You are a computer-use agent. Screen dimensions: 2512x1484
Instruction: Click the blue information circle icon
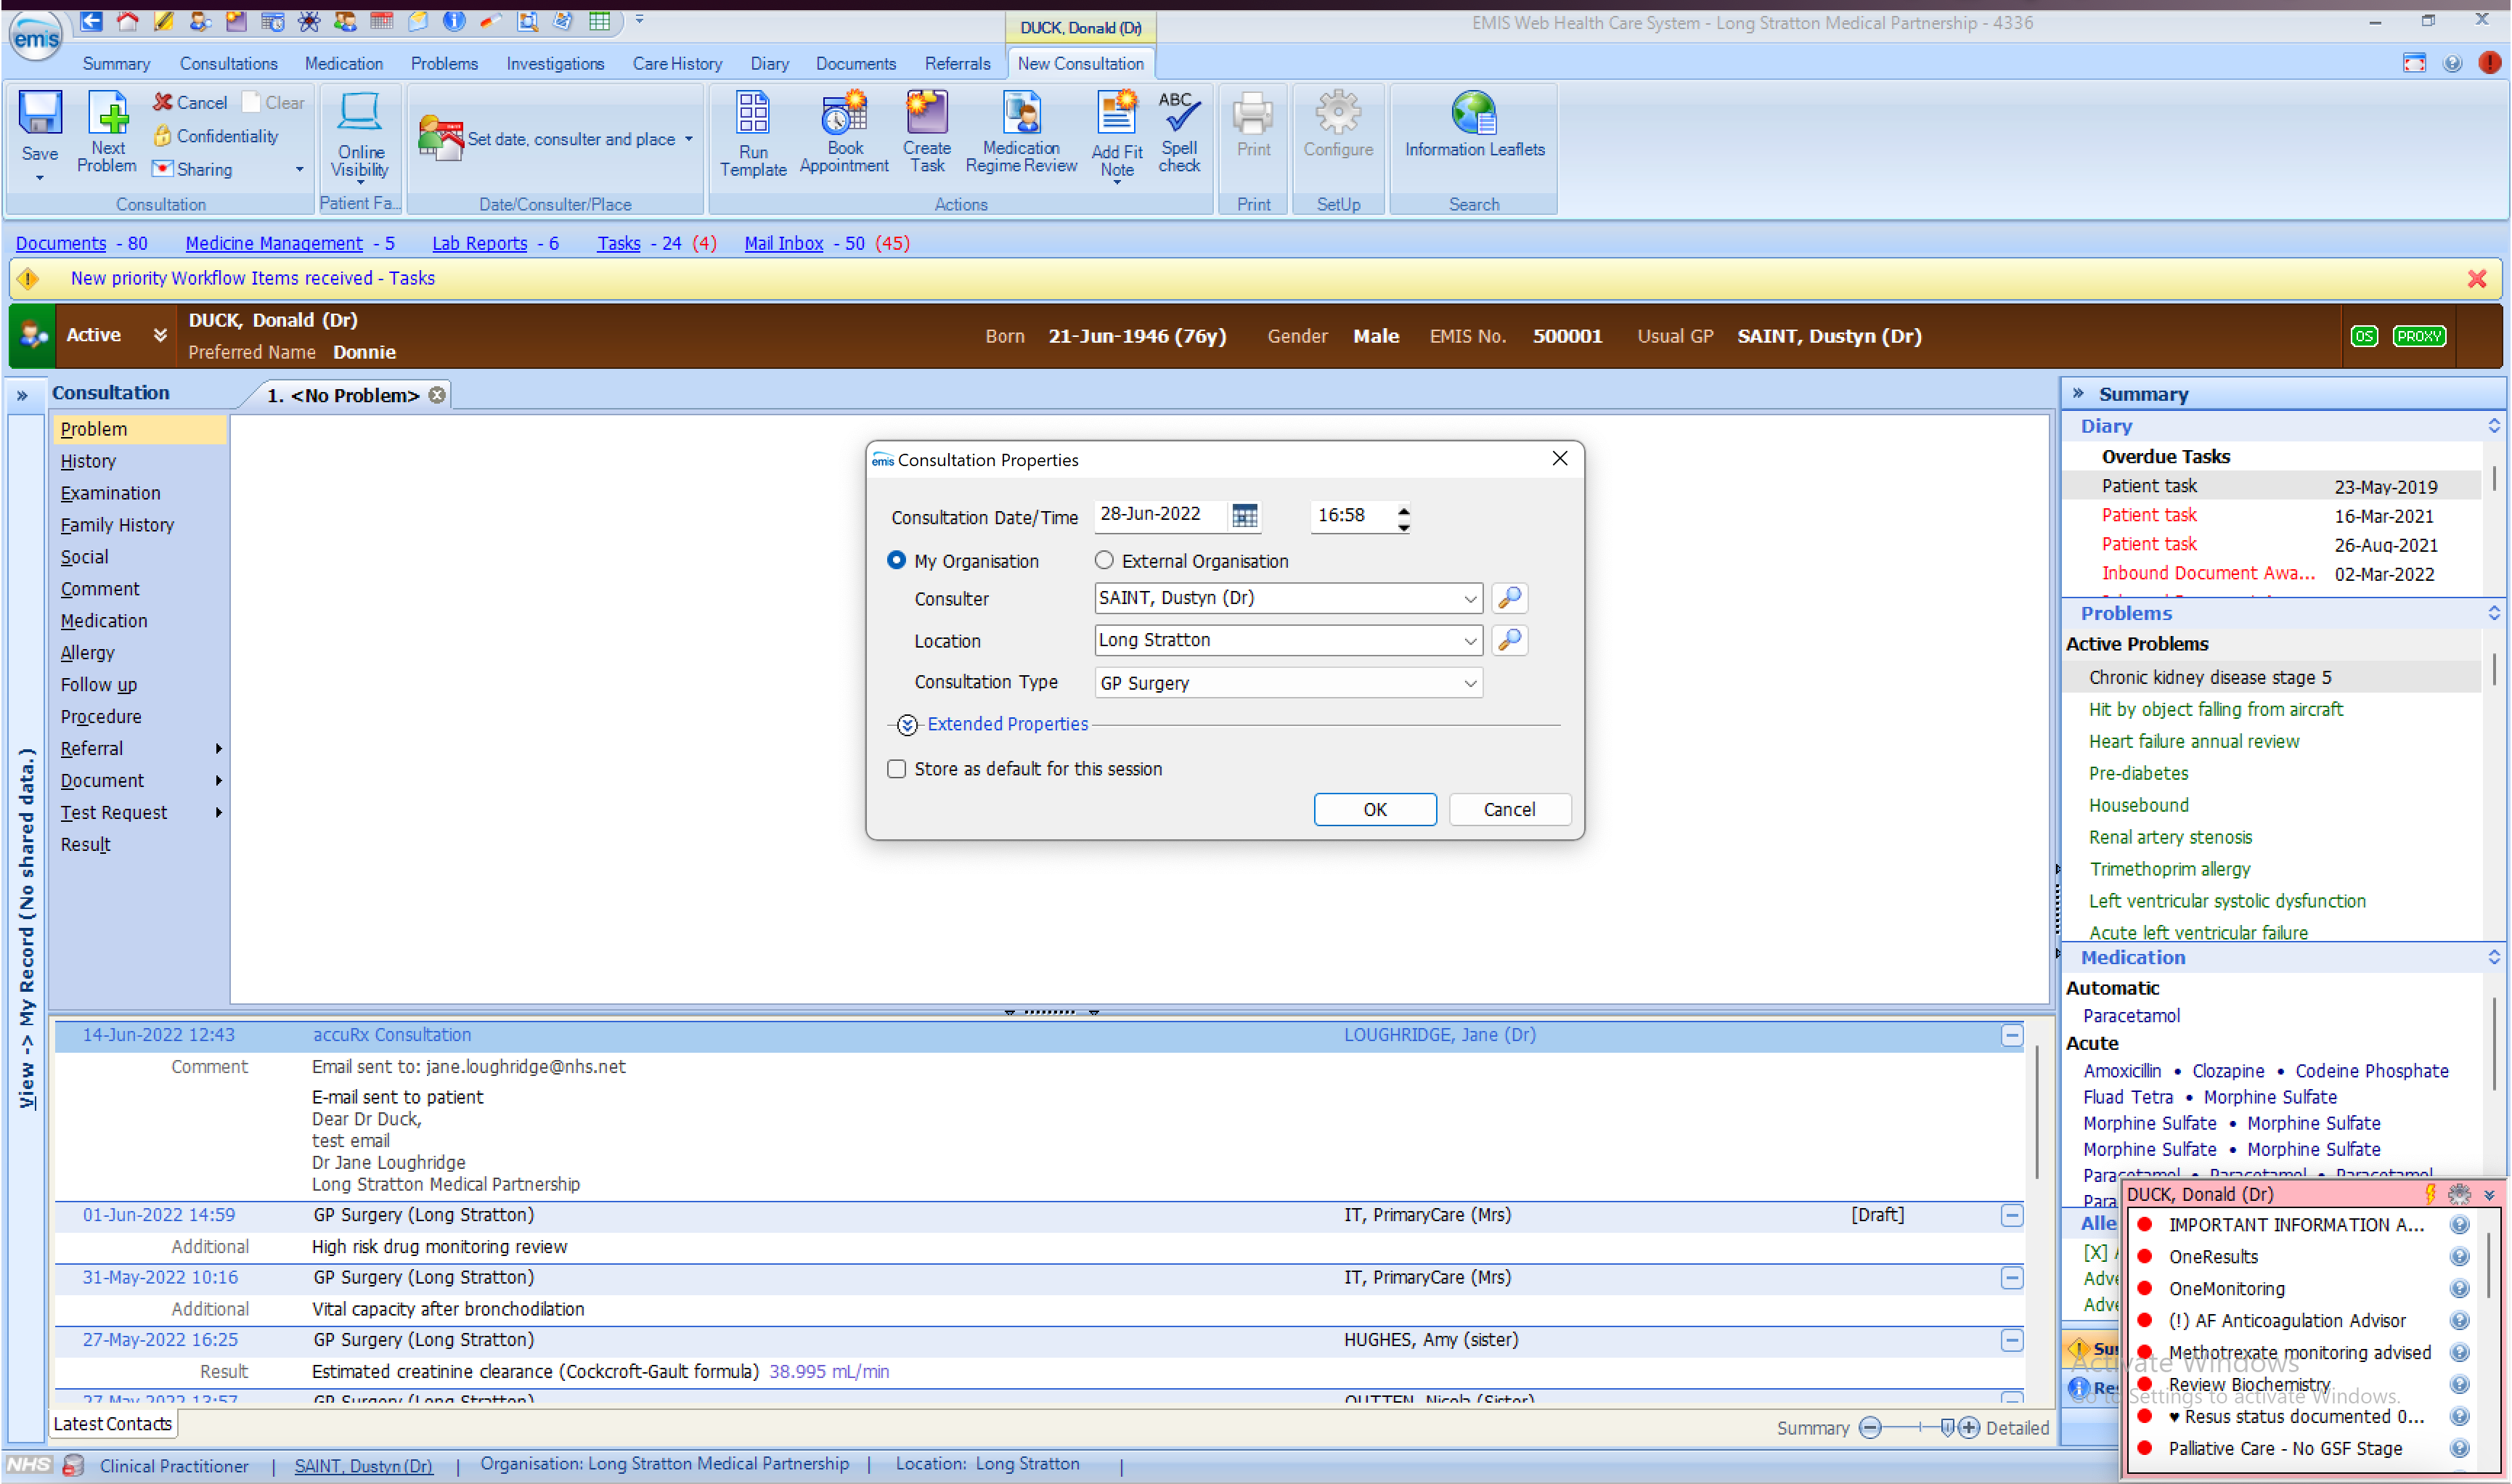pos(454,20)
